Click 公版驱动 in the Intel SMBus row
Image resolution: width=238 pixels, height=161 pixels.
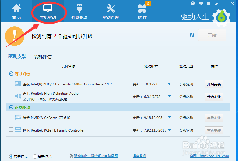(x=186, y=84)
